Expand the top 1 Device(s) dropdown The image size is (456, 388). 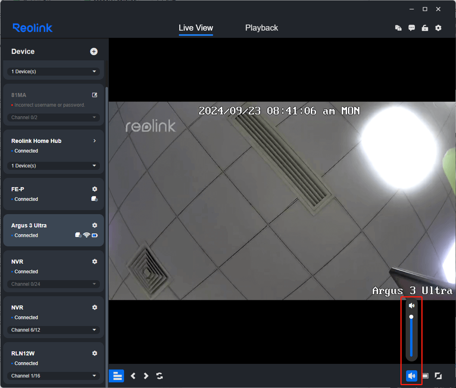click(54, 72)
